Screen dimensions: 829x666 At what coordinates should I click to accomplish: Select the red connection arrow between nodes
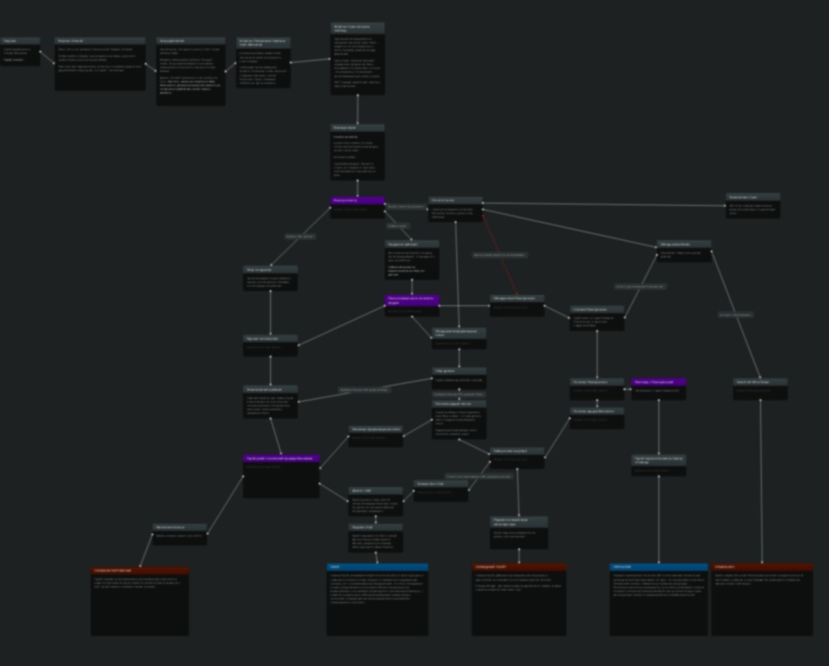[500, 255]
